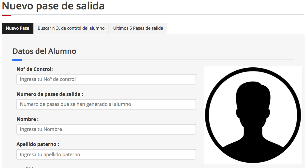Focus the Nº de Control input field
The height and width of the screenshot is (168, 308).
coord(106,79)
